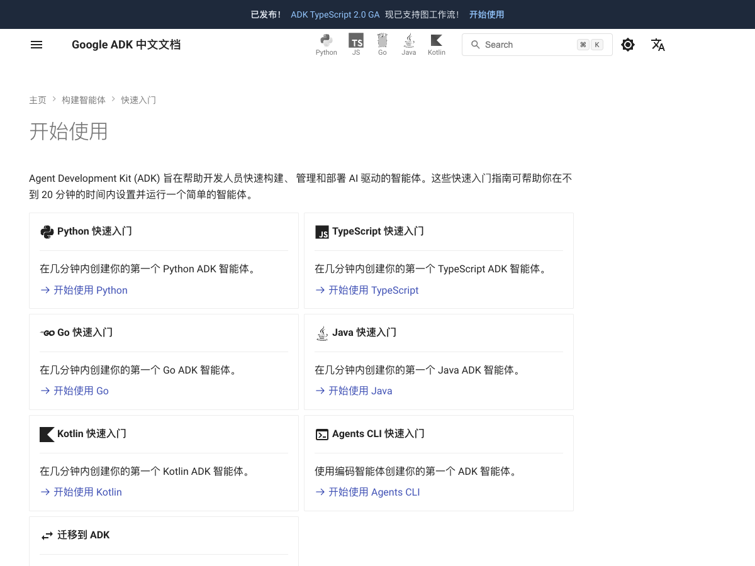Select the Go language icon in header
Image resolution: width=755 pixels, height=566 pixels.
pyautogui.click(x=382, y=45)
